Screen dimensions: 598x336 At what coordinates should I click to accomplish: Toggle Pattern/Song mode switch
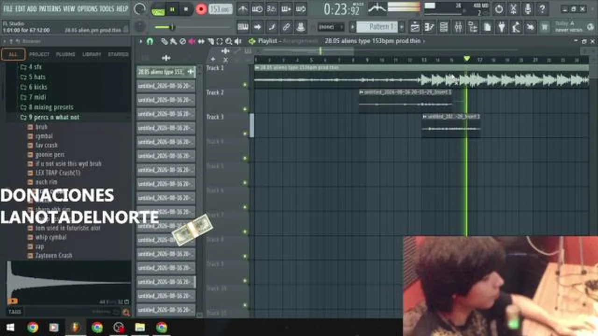[157, 9]
